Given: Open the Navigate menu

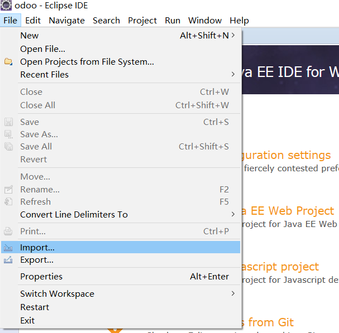Looking at the screenshot, I should (66, 20).
